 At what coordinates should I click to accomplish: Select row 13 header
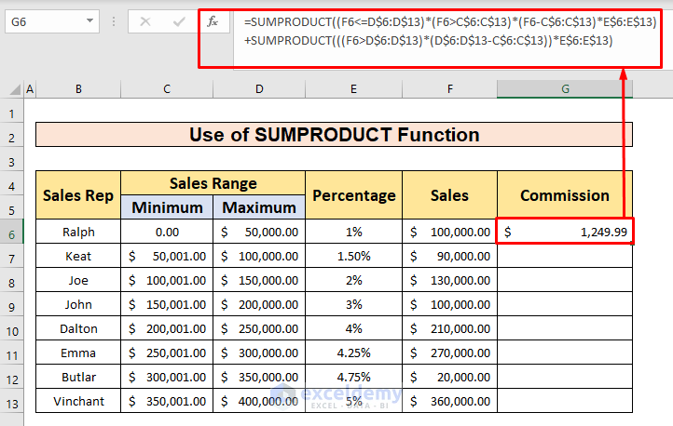(x=12, y=402)
